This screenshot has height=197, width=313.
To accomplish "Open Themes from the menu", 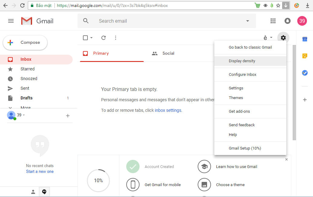I will (250, 98).
